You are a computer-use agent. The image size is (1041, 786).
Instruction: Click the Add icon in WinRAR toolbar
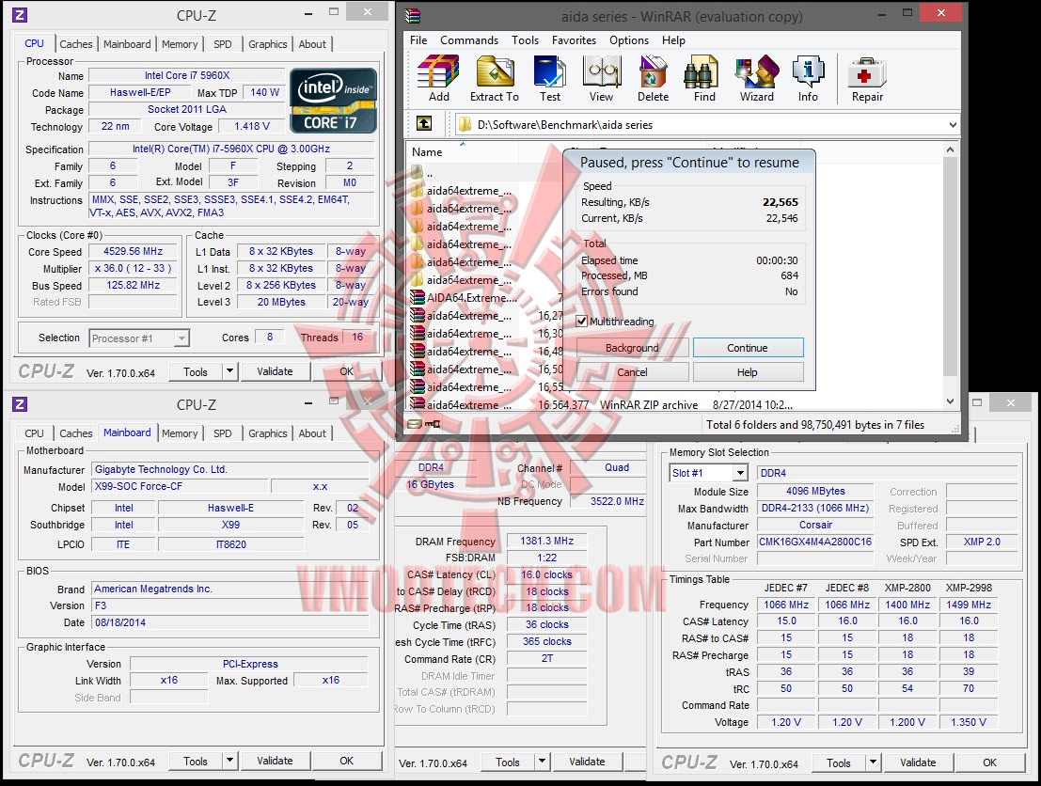438,78
